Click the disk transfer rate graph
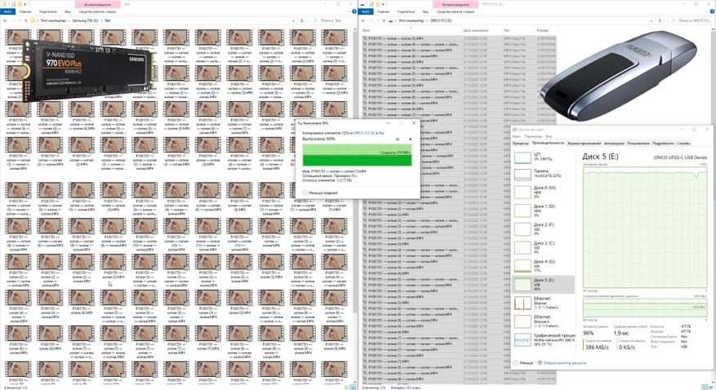Screen dimensions: 716x390 tap(645, 308)
